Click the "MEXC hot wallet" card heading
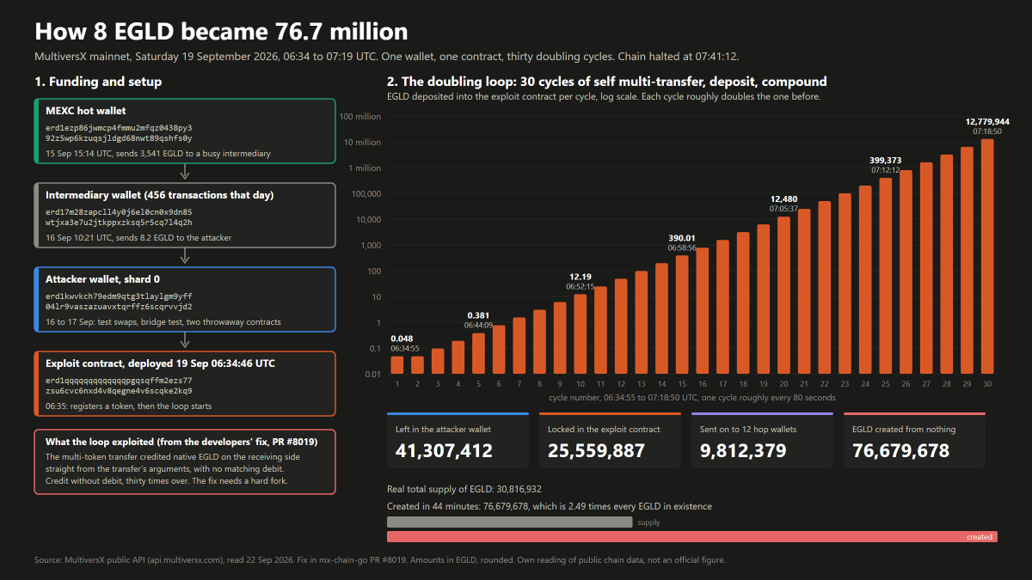Viewport: 1032px width, 580px height. [85, 111]
